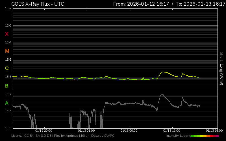The image size is (226, 141).
Task: Click the 01/13 11:00 time axis label
Action: point(171,131)
